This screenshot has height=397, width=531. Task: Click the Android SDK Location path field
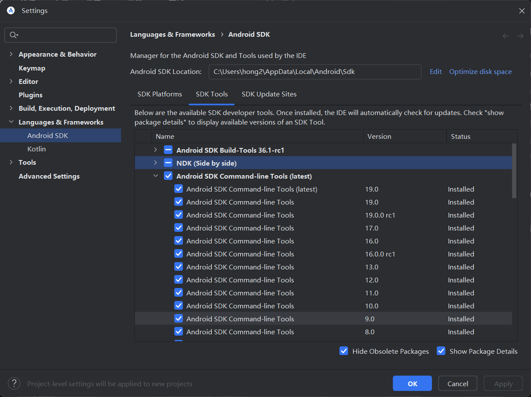[315, 72]
